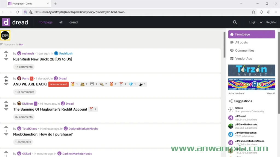The height and width of the screenshot is (157, 280).
Task: Click the DM avatar icon
Action: coord(5,35)
